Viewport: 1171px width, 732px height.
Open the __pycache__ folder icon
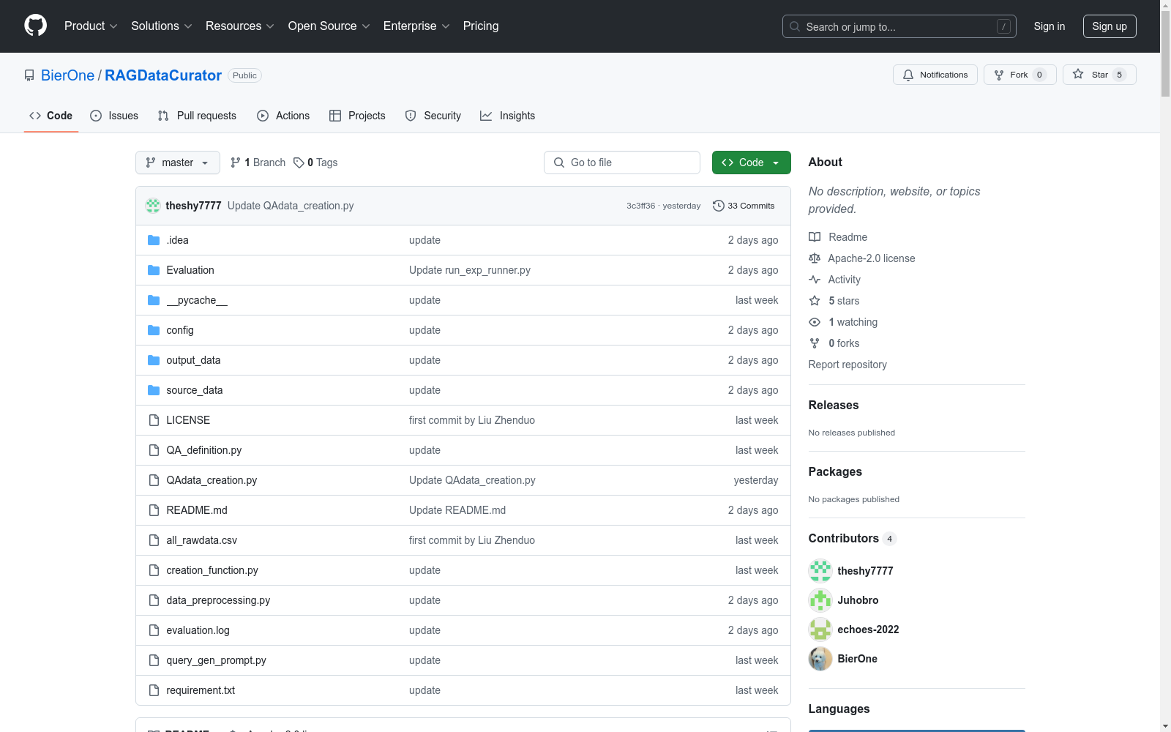[x=154, y=300]
